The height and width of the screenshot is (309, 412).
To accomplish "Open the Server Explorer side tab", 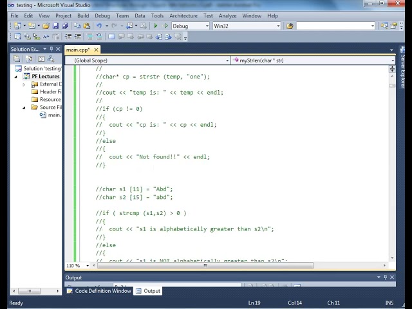I will tap(403, 68).
